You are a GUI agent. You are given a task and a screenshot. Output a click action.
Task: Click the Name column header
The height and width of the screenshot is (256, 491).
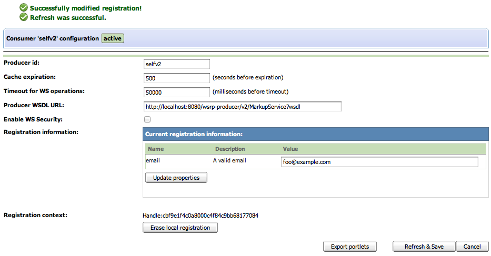156,149
